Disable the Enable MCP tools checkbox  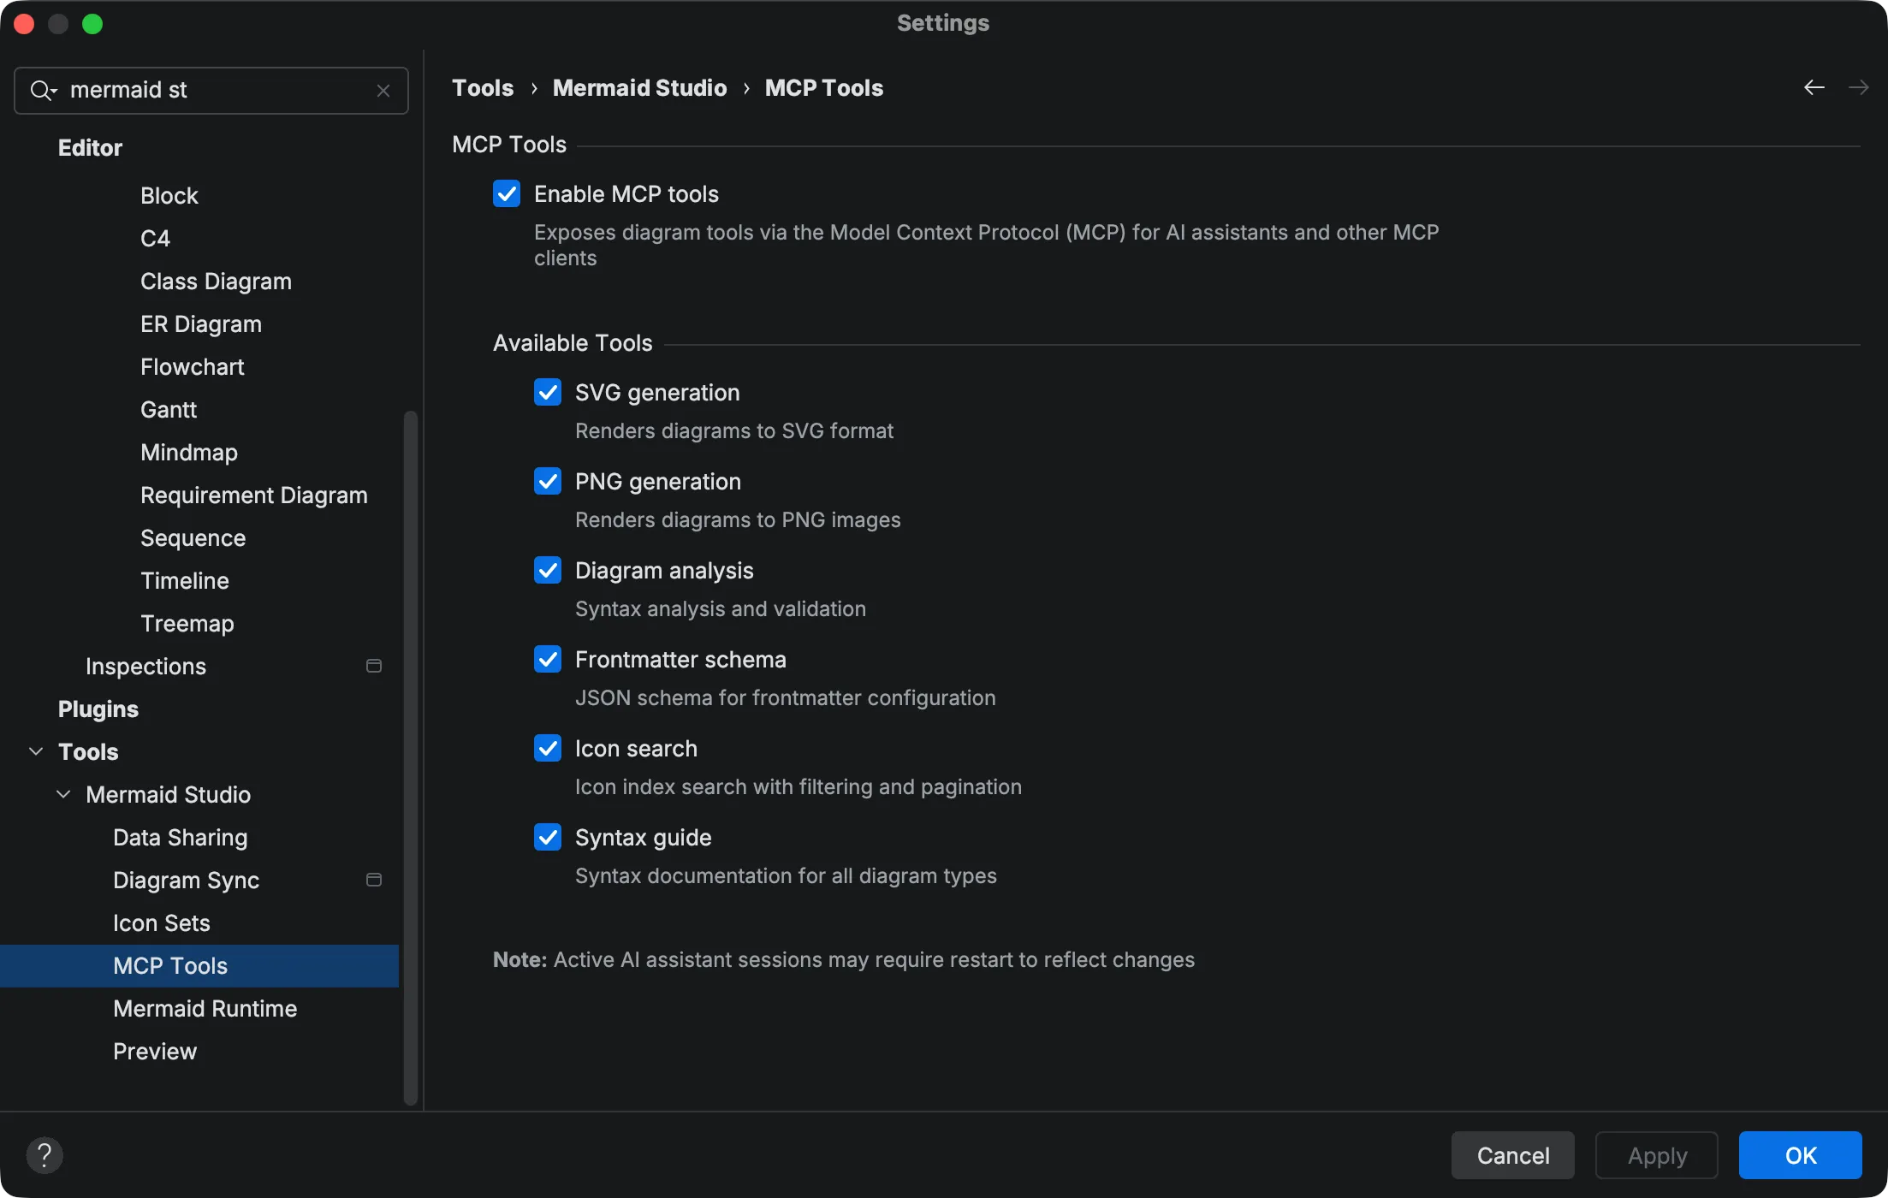507,193
